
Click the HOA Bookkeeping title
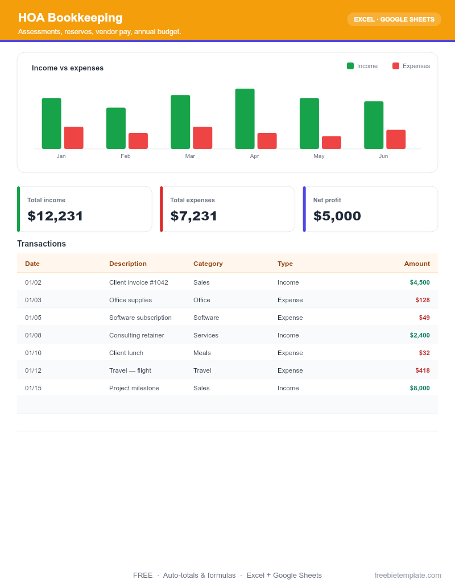(70, 18)
